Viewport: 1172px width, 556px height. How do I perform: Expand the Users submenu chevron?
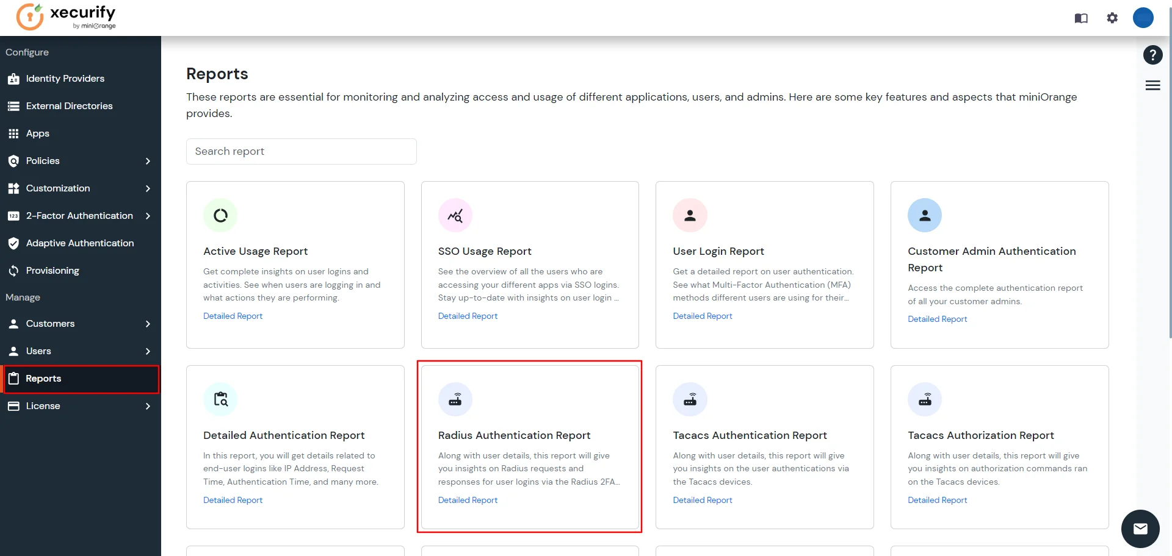coord(148,351)
